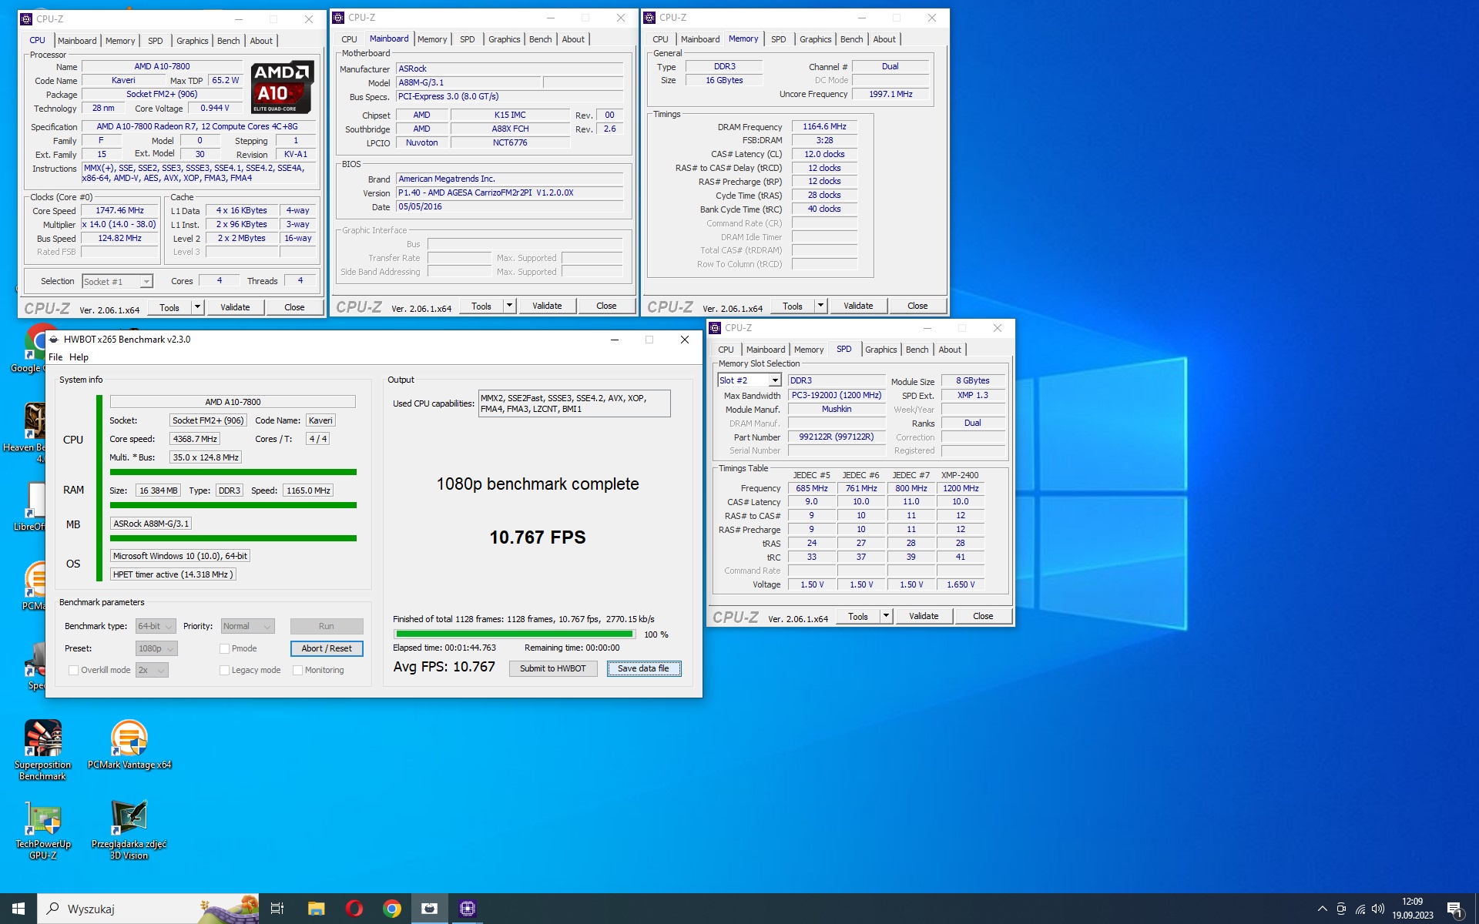Image resolution: width=1479 pixels, height=924 pixels.
Task: Click the HWBOT x265 window title icon
Action: tap(54, 340)
